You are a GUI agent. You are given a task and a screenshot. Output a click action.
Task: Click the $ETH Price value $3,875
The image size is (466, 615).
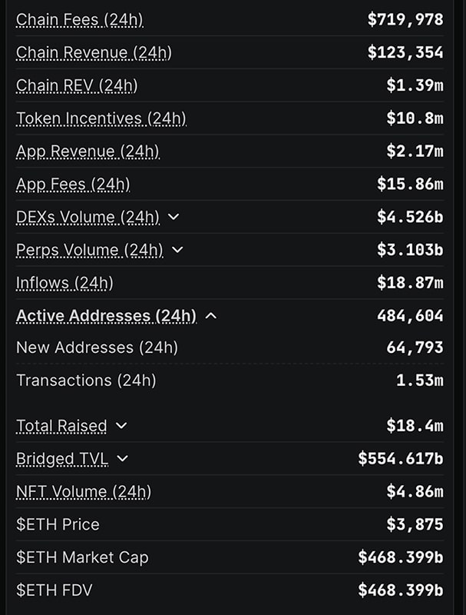coord(415,525)
